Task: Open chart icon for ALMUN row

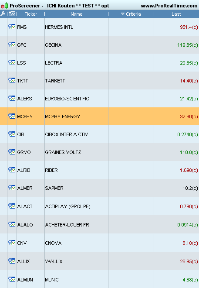Action: pos(12,279)
